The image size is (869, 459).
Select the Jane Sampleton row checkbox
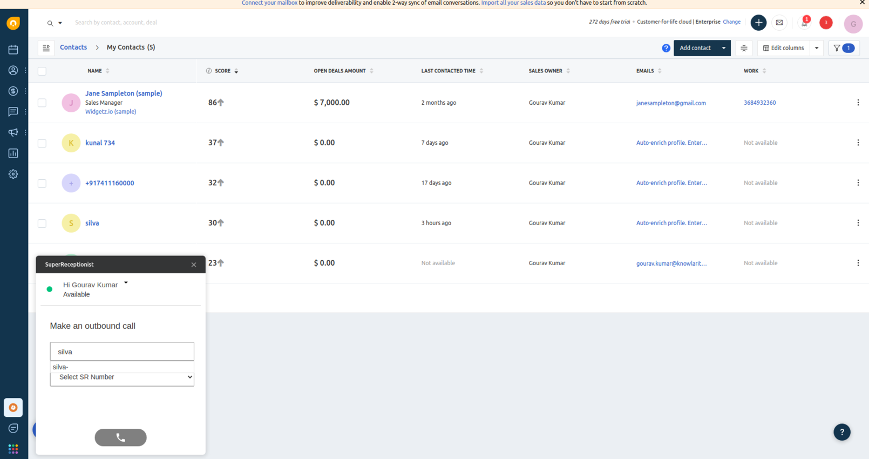[42, 103]
